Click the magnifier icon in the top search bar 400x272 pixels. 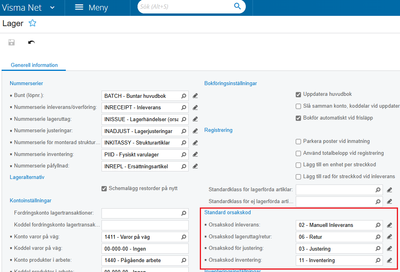[237, 6]
